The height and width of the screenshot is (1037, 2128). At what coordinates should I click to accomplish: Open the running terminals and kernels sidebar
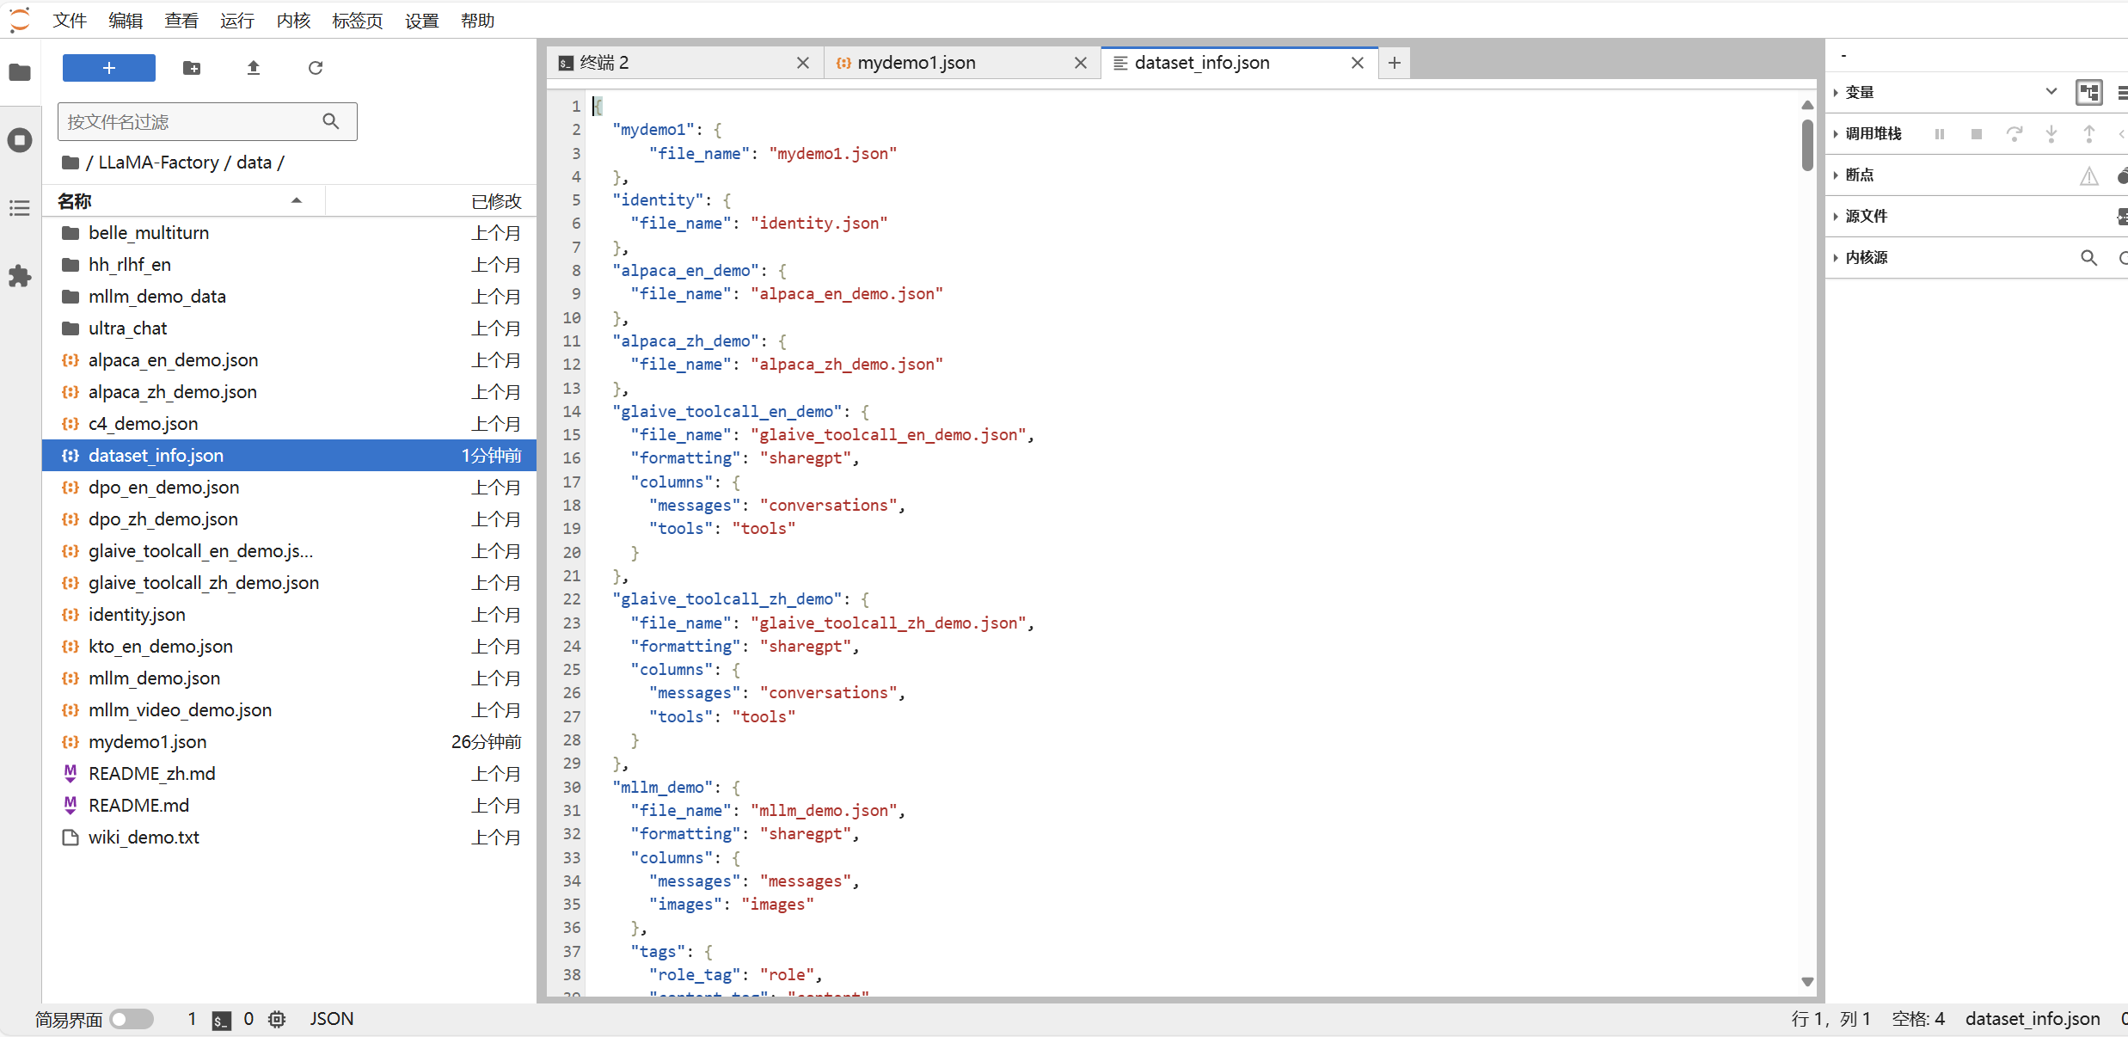click(x=20, y=140)
